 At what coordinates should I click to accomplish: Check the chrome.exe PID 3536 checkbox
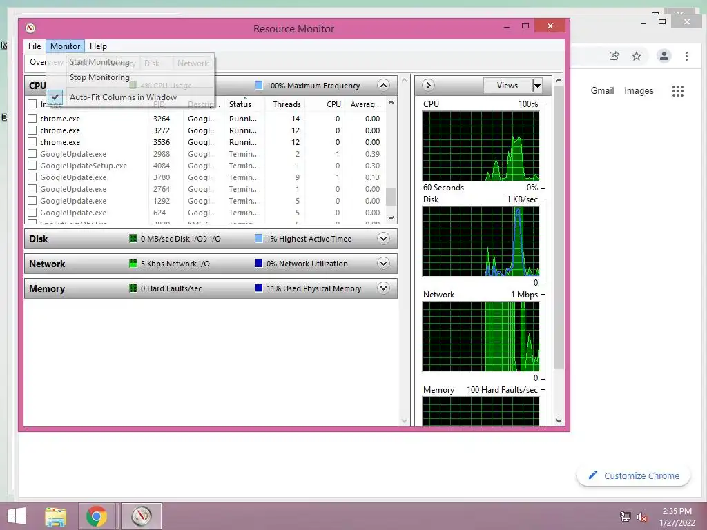pyautogui.click(x=32, y=142)
